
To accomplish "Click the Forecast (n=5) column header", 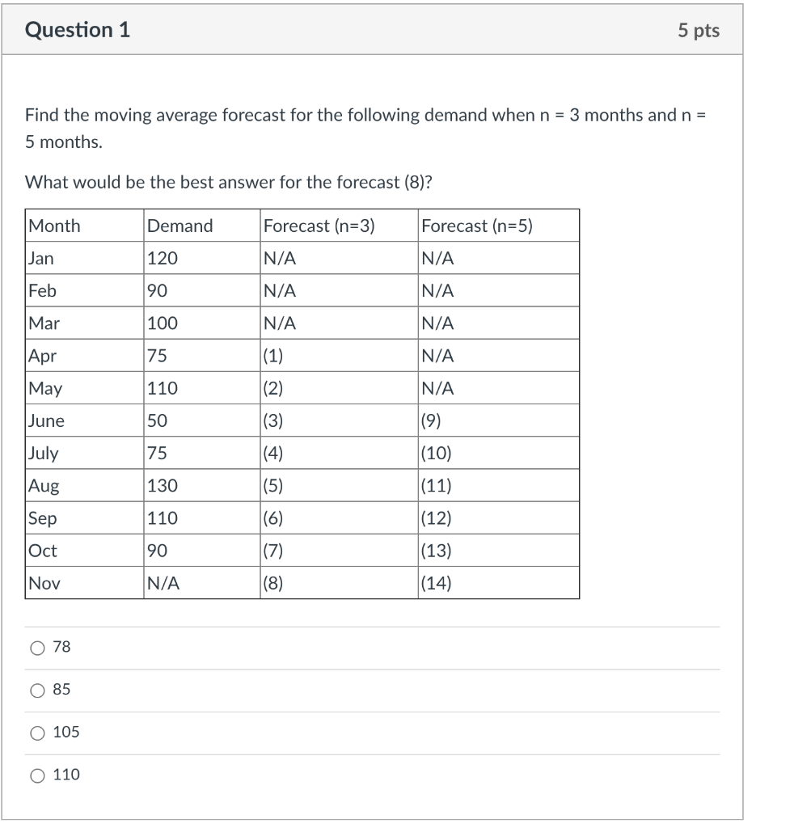I will pos(479,226).
